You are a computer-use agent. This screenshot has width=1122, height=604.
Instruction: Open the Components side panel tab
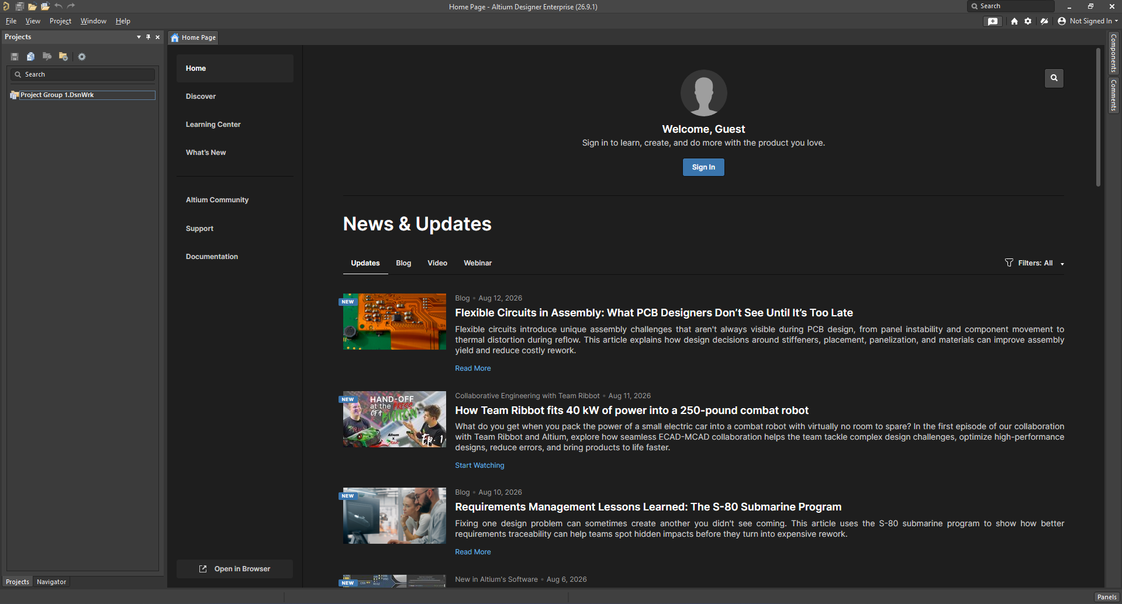click(x=1114, y=53)
